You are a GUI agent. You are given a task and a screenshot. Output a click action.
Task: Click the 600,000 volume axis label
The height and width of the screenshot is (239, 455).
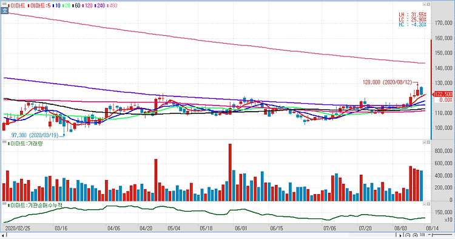443,164
